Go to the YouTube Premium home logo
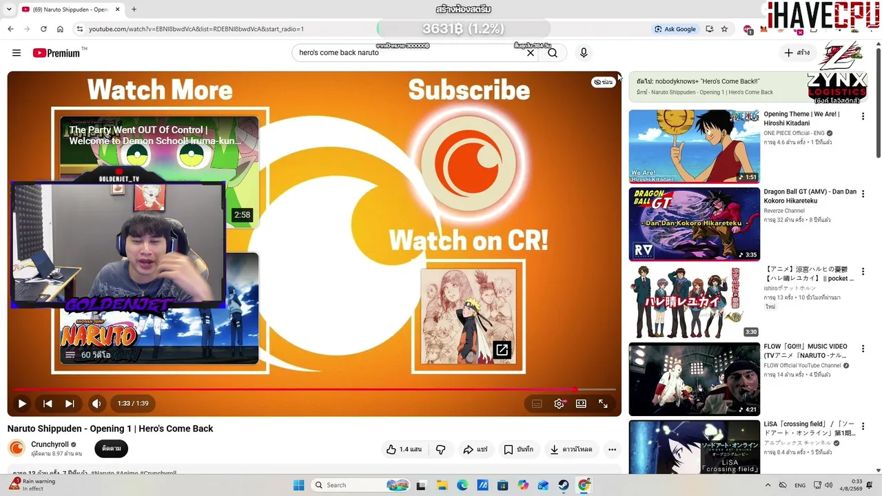Screen dimensions: 882x496 [x=57, y=53]
